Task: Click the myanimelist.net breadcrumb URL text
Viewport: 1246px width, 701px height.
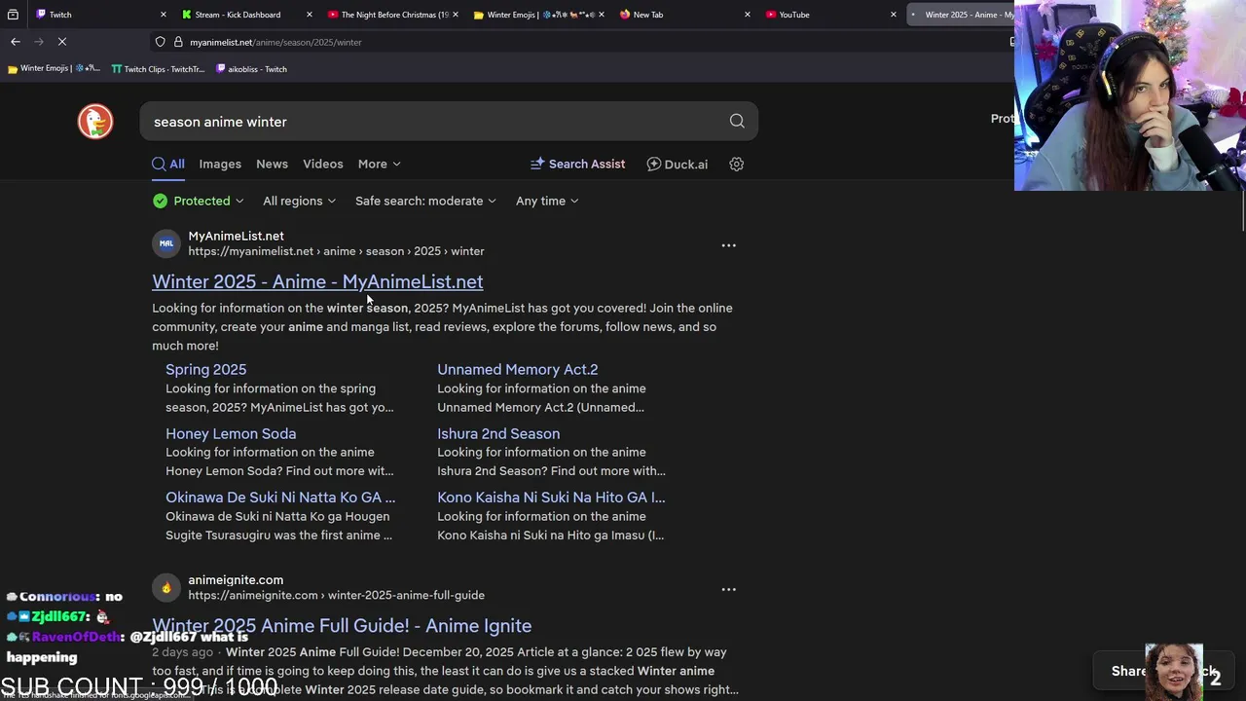Action: click(336, 251)
